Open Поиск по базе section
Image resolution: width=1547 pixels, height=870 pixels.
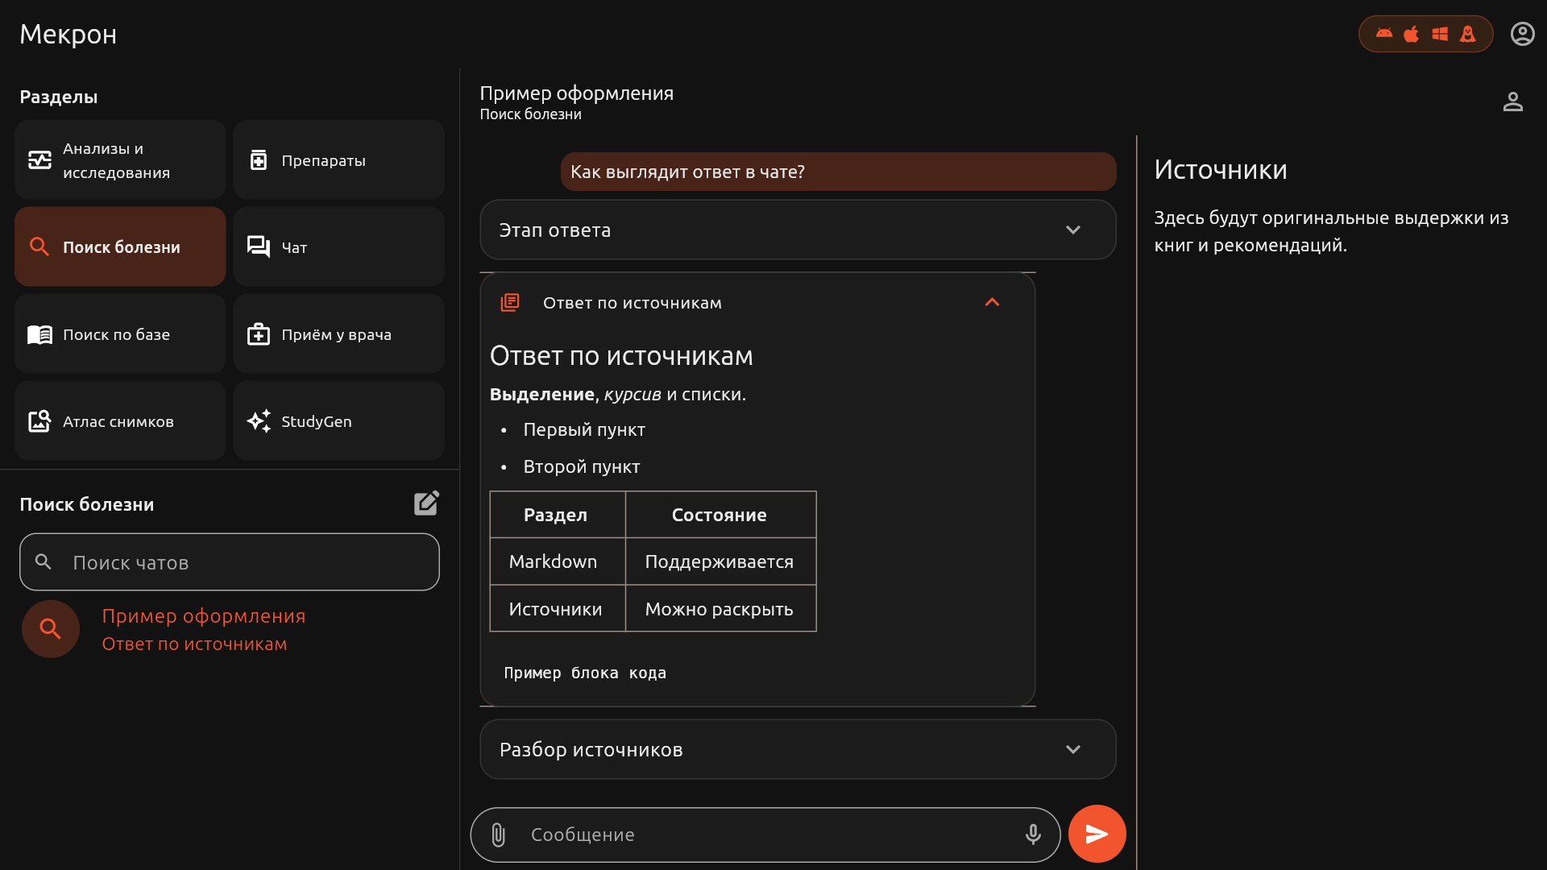(x=120, y=333)
